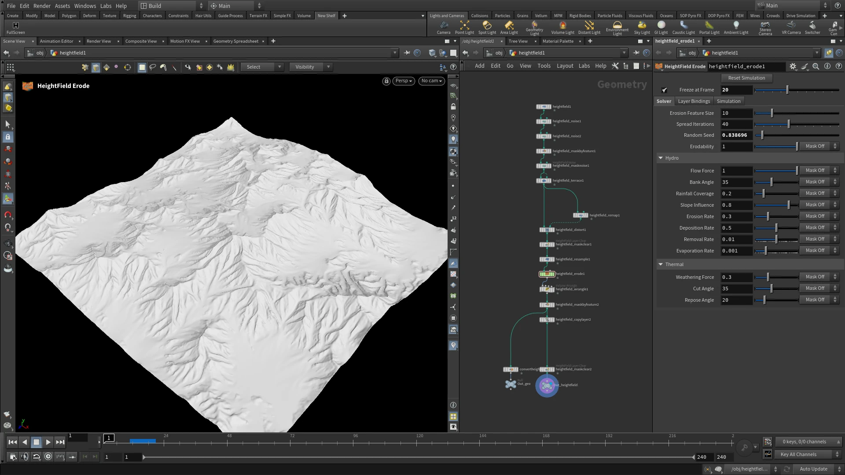Select the heightfield_erode1 node

547,274
